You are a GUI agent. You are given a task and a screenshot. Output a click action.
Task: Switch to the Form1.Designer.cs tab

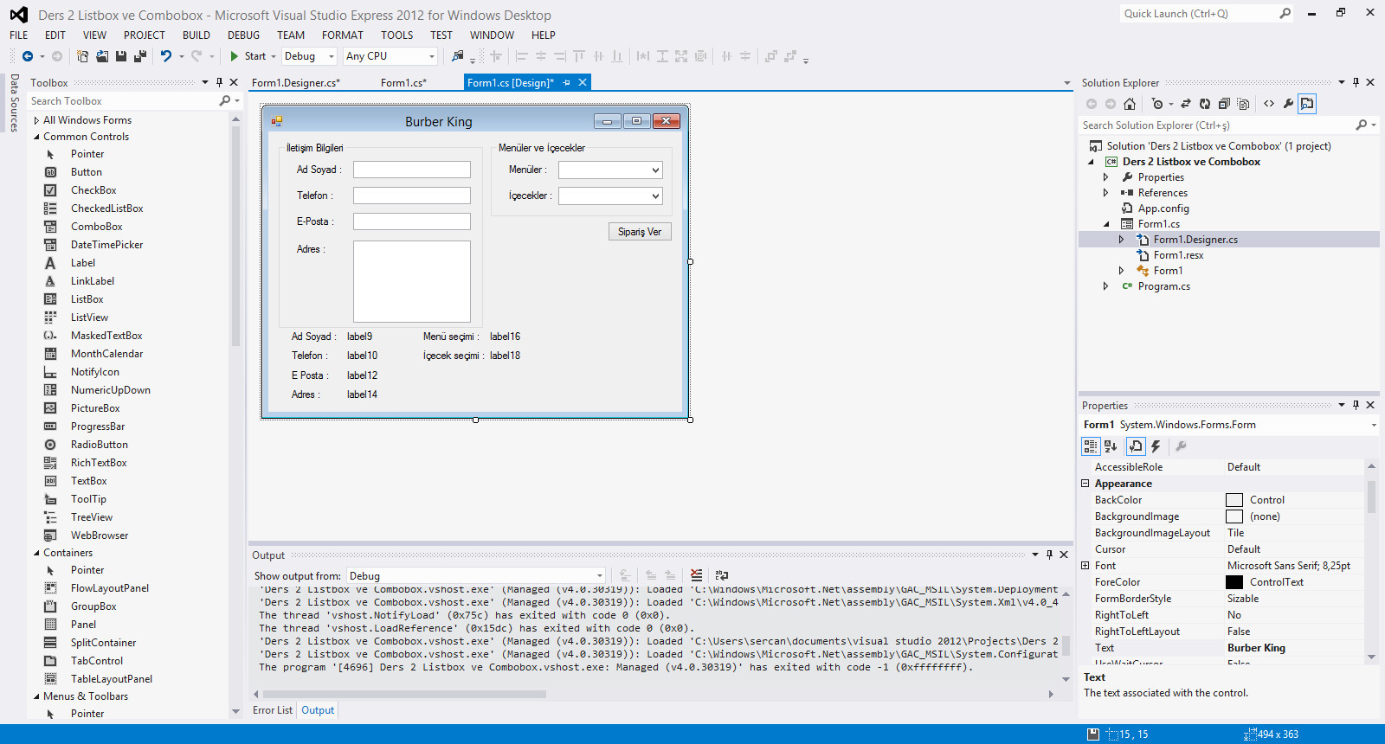click(296, 83)
